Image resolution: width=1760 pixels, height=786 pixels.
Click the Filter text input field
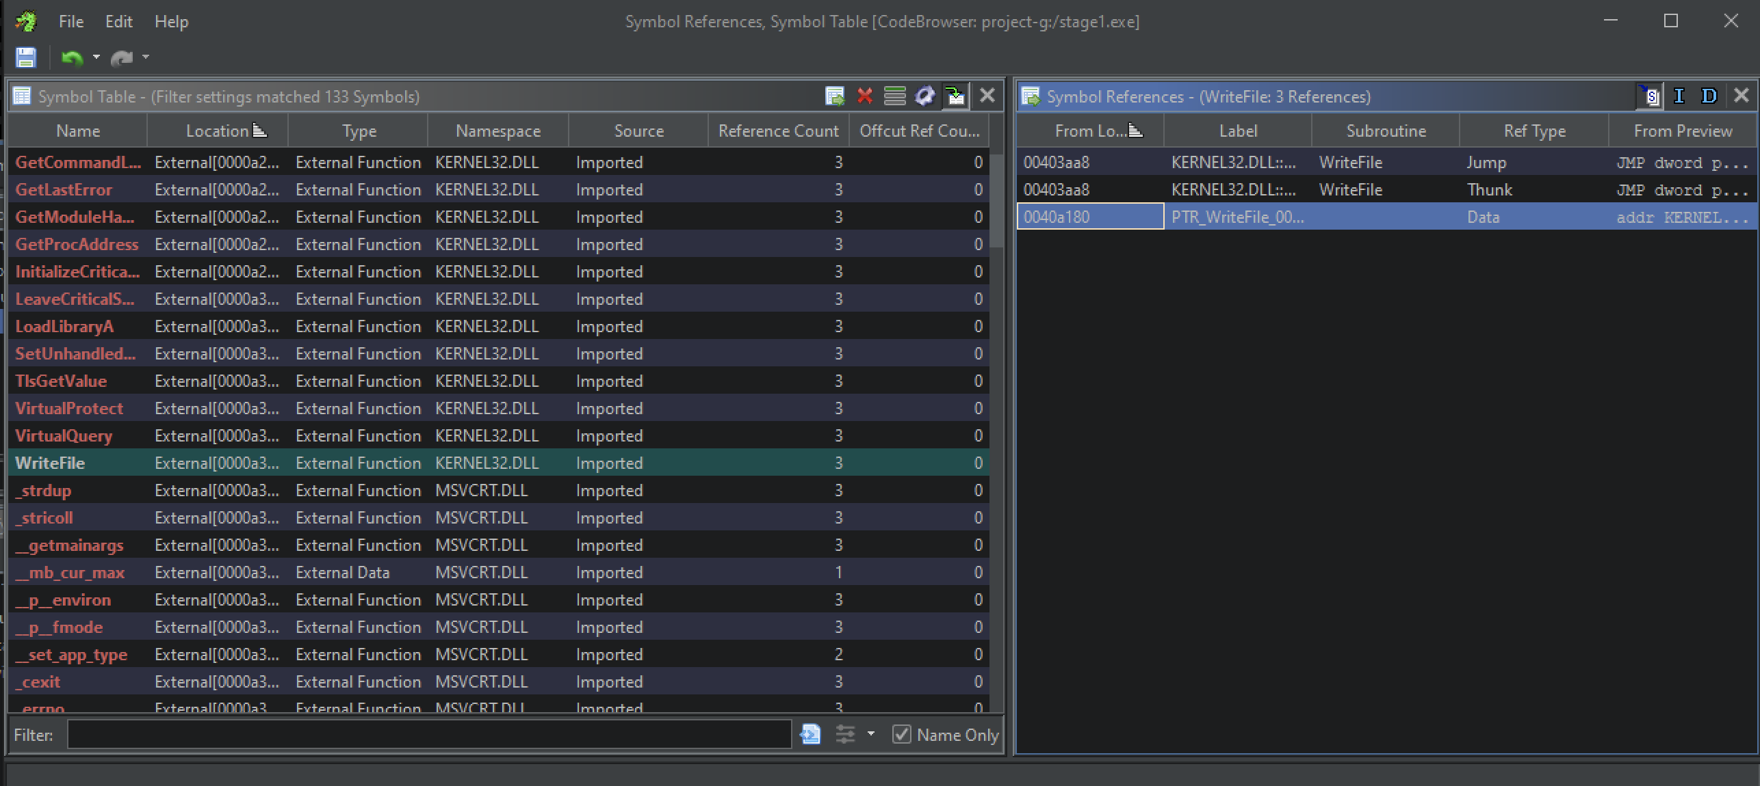point(429,735)
